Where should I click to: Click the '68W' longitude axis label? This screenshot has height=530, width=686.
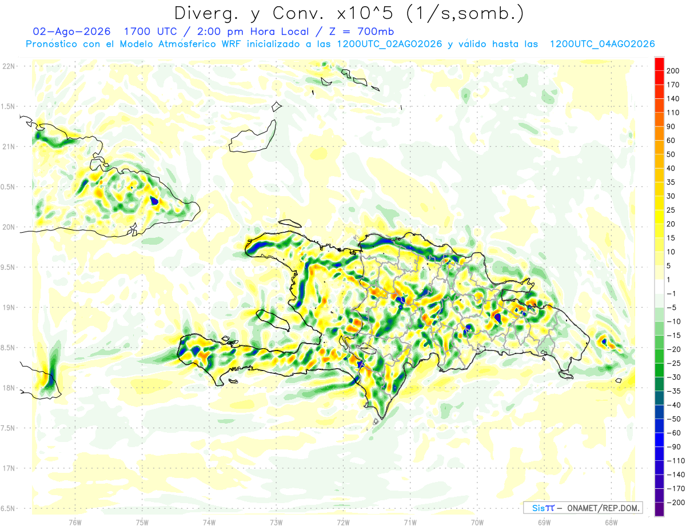point(611,522)
